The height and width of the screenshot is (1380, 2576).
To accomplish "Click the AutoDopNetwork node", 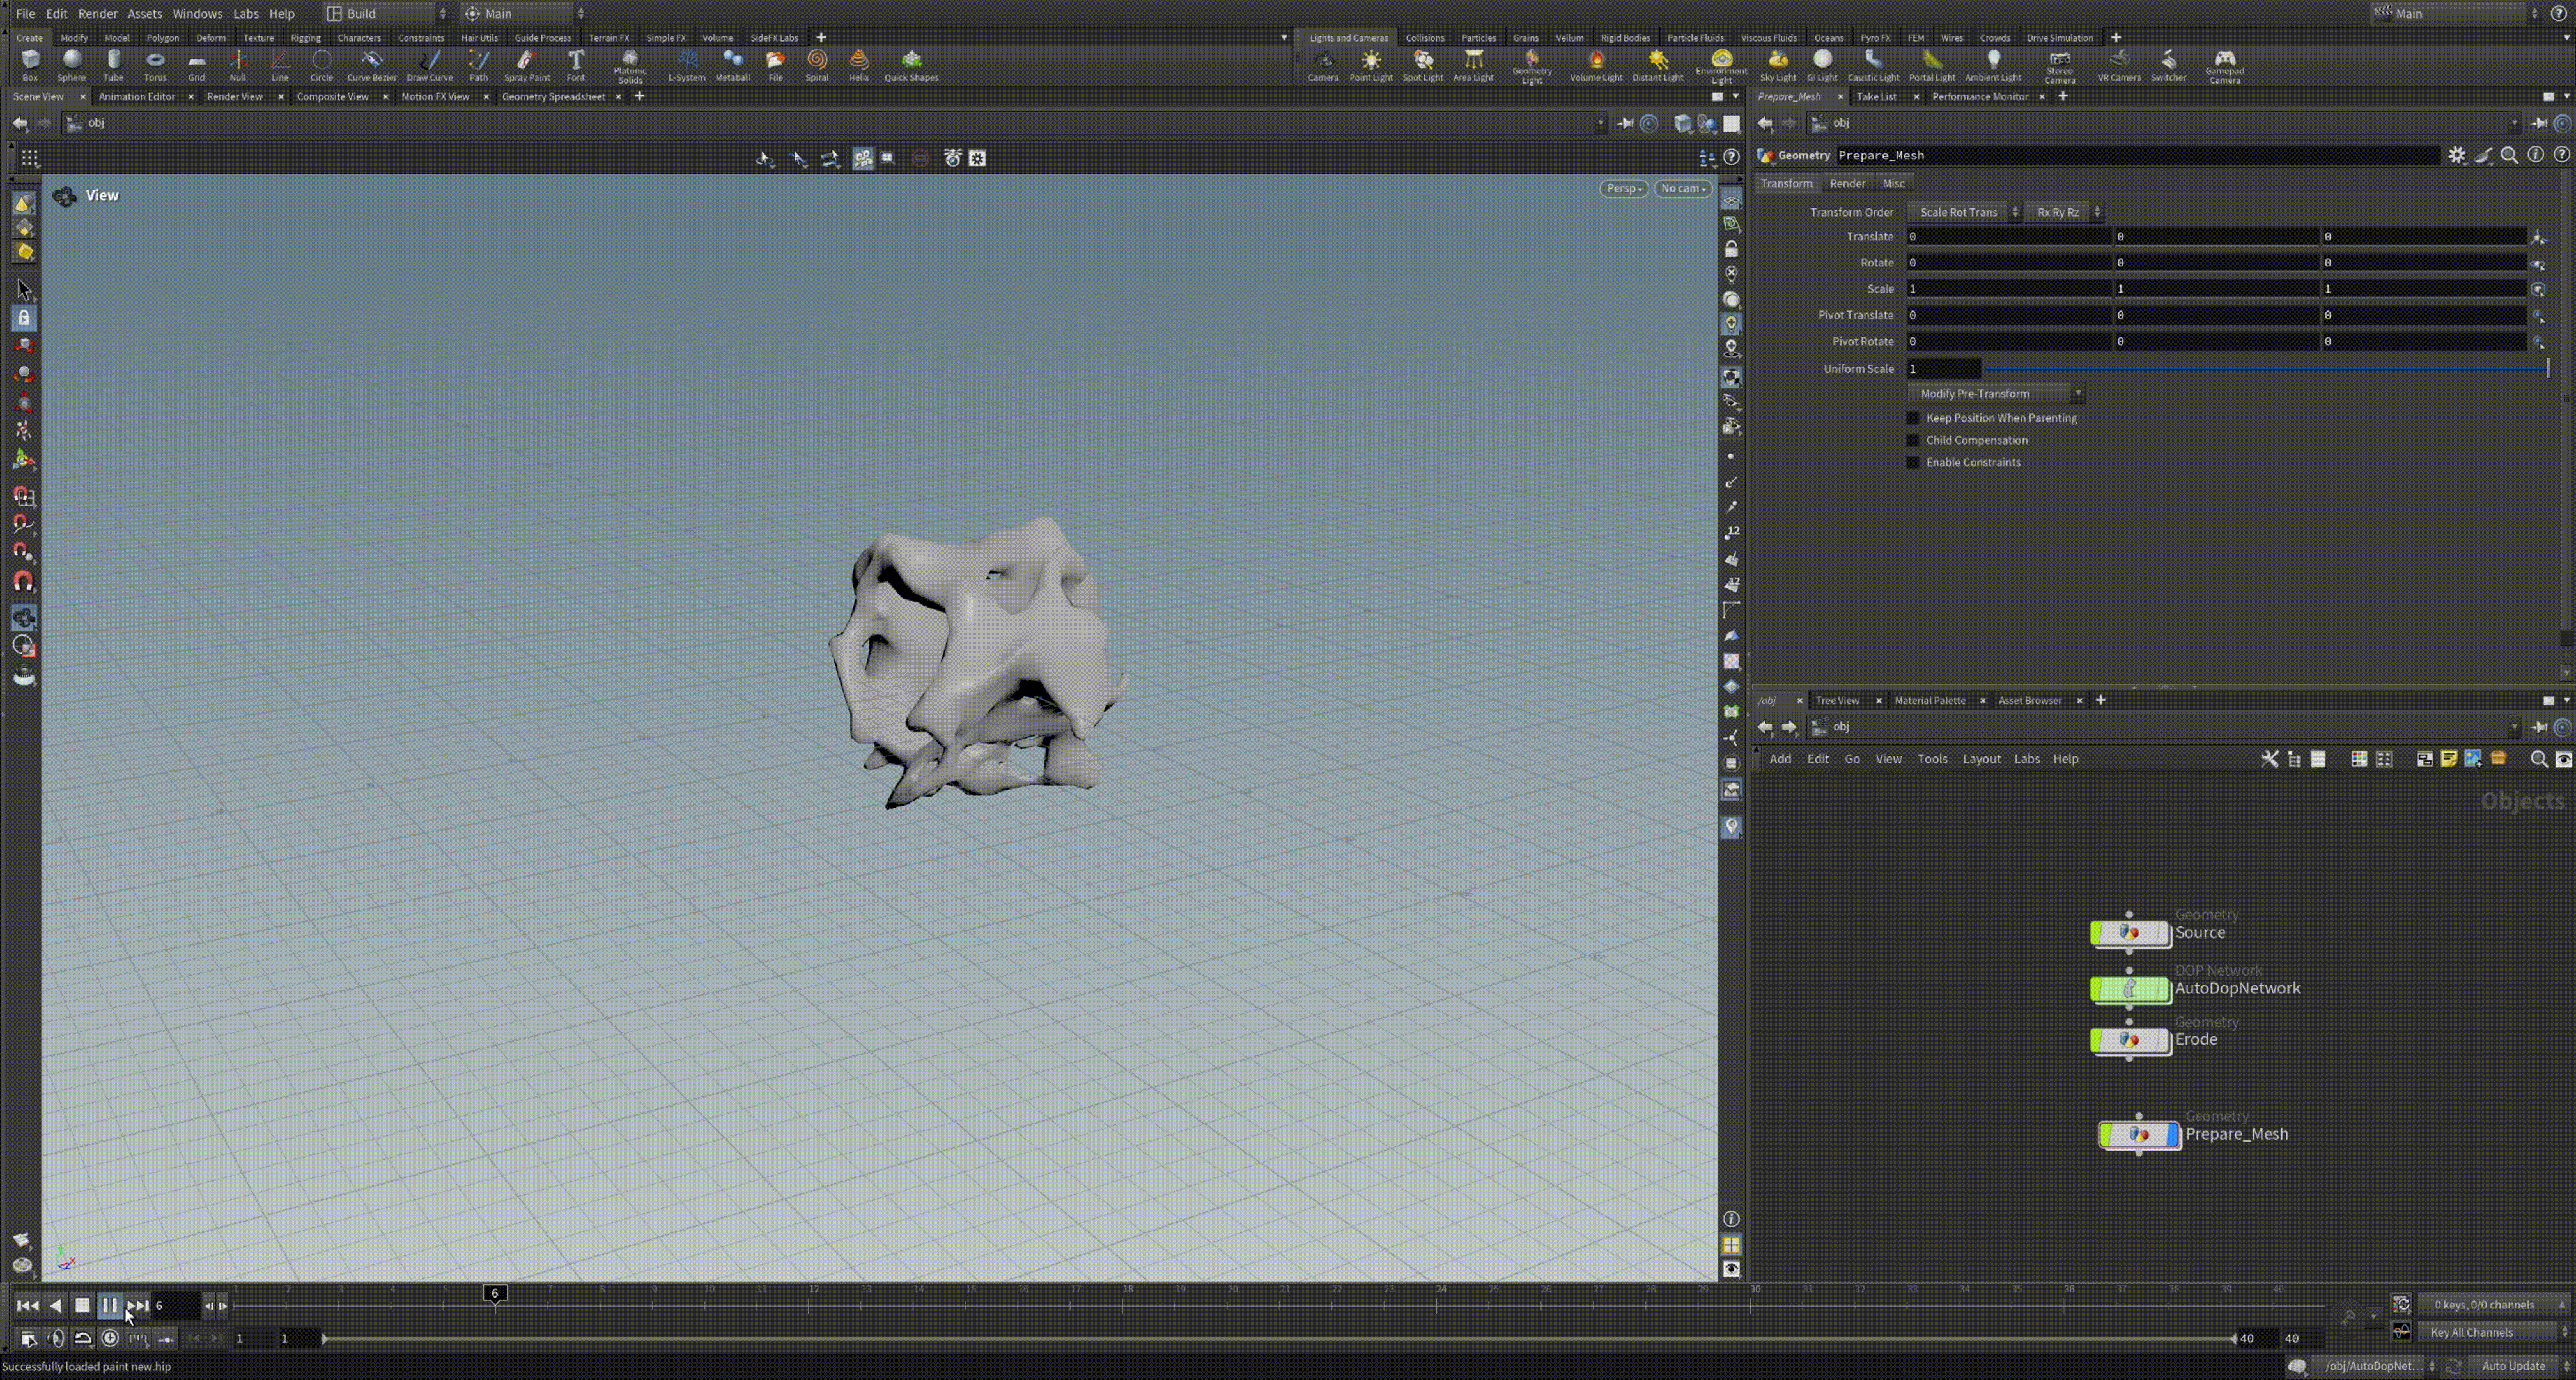I will (x=2130, y=988).
